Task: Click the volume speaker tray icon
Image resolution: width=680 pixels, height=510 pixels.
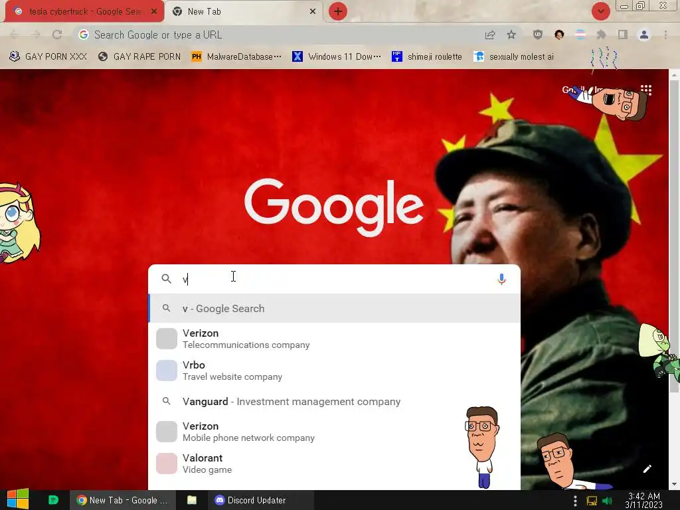Action: (607, 501)
